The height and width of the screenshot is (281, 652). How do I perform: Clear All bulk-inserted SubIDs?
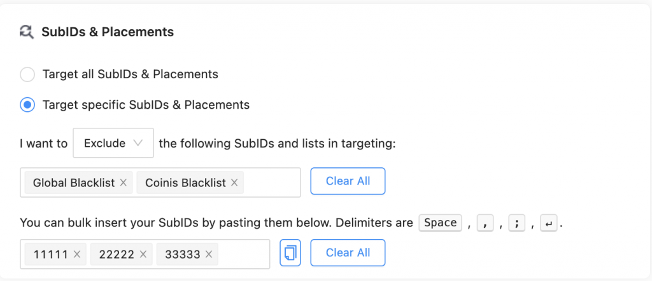348,252
